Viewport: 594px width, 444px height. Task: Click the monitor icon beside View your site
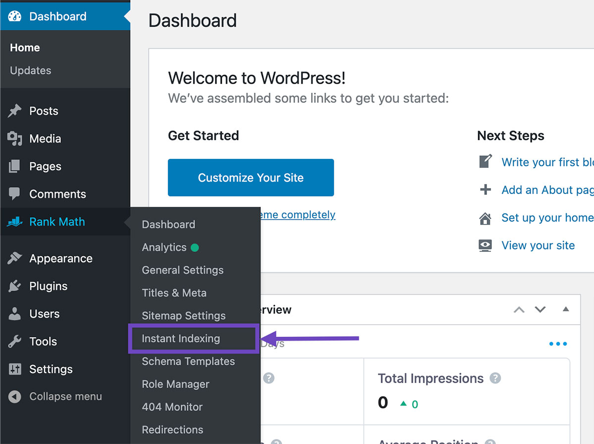(486, 246)
